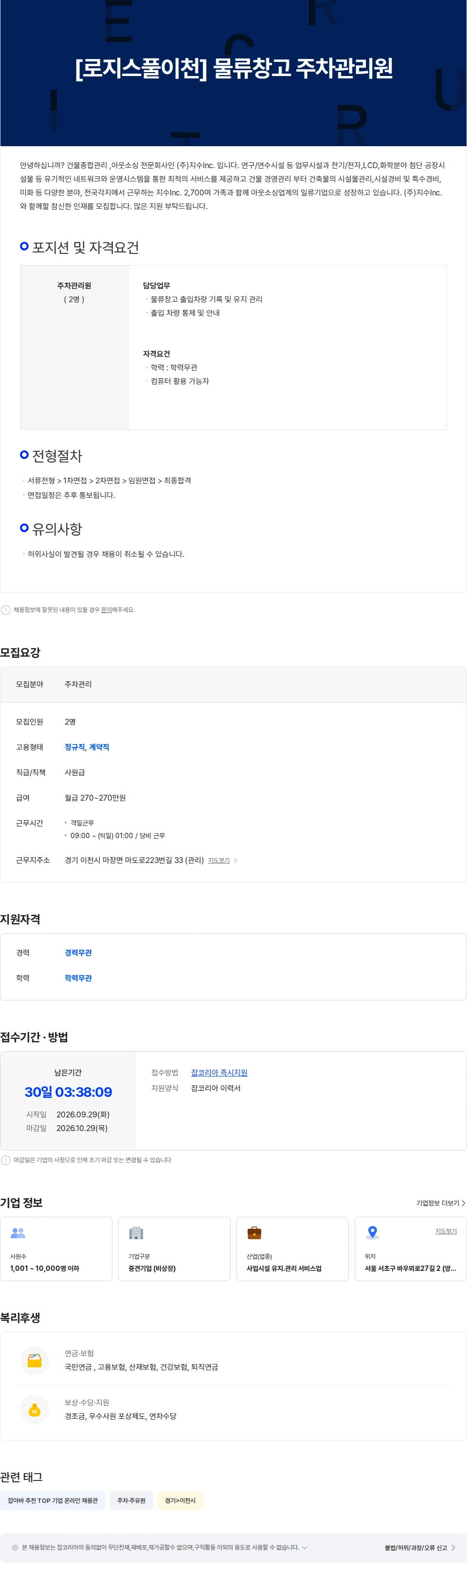467x1573 pixels.
Task: Click chevron next to 기업정보 더보기
Action: 463,1202
